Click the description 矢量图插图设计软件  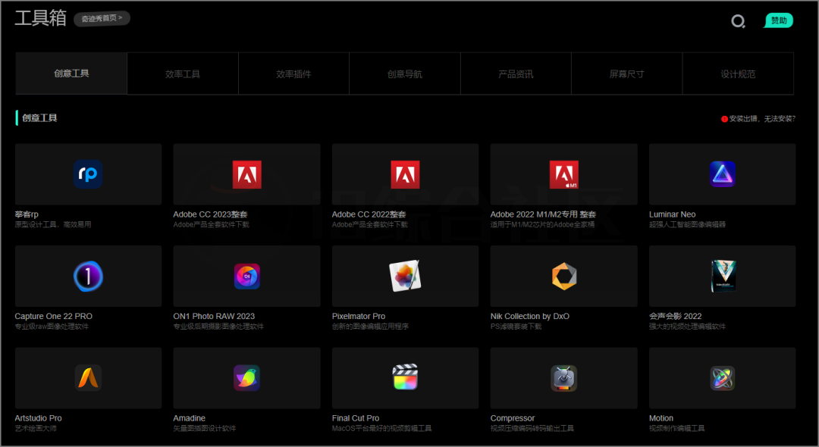pyautogui.click(x=205, y=429)
